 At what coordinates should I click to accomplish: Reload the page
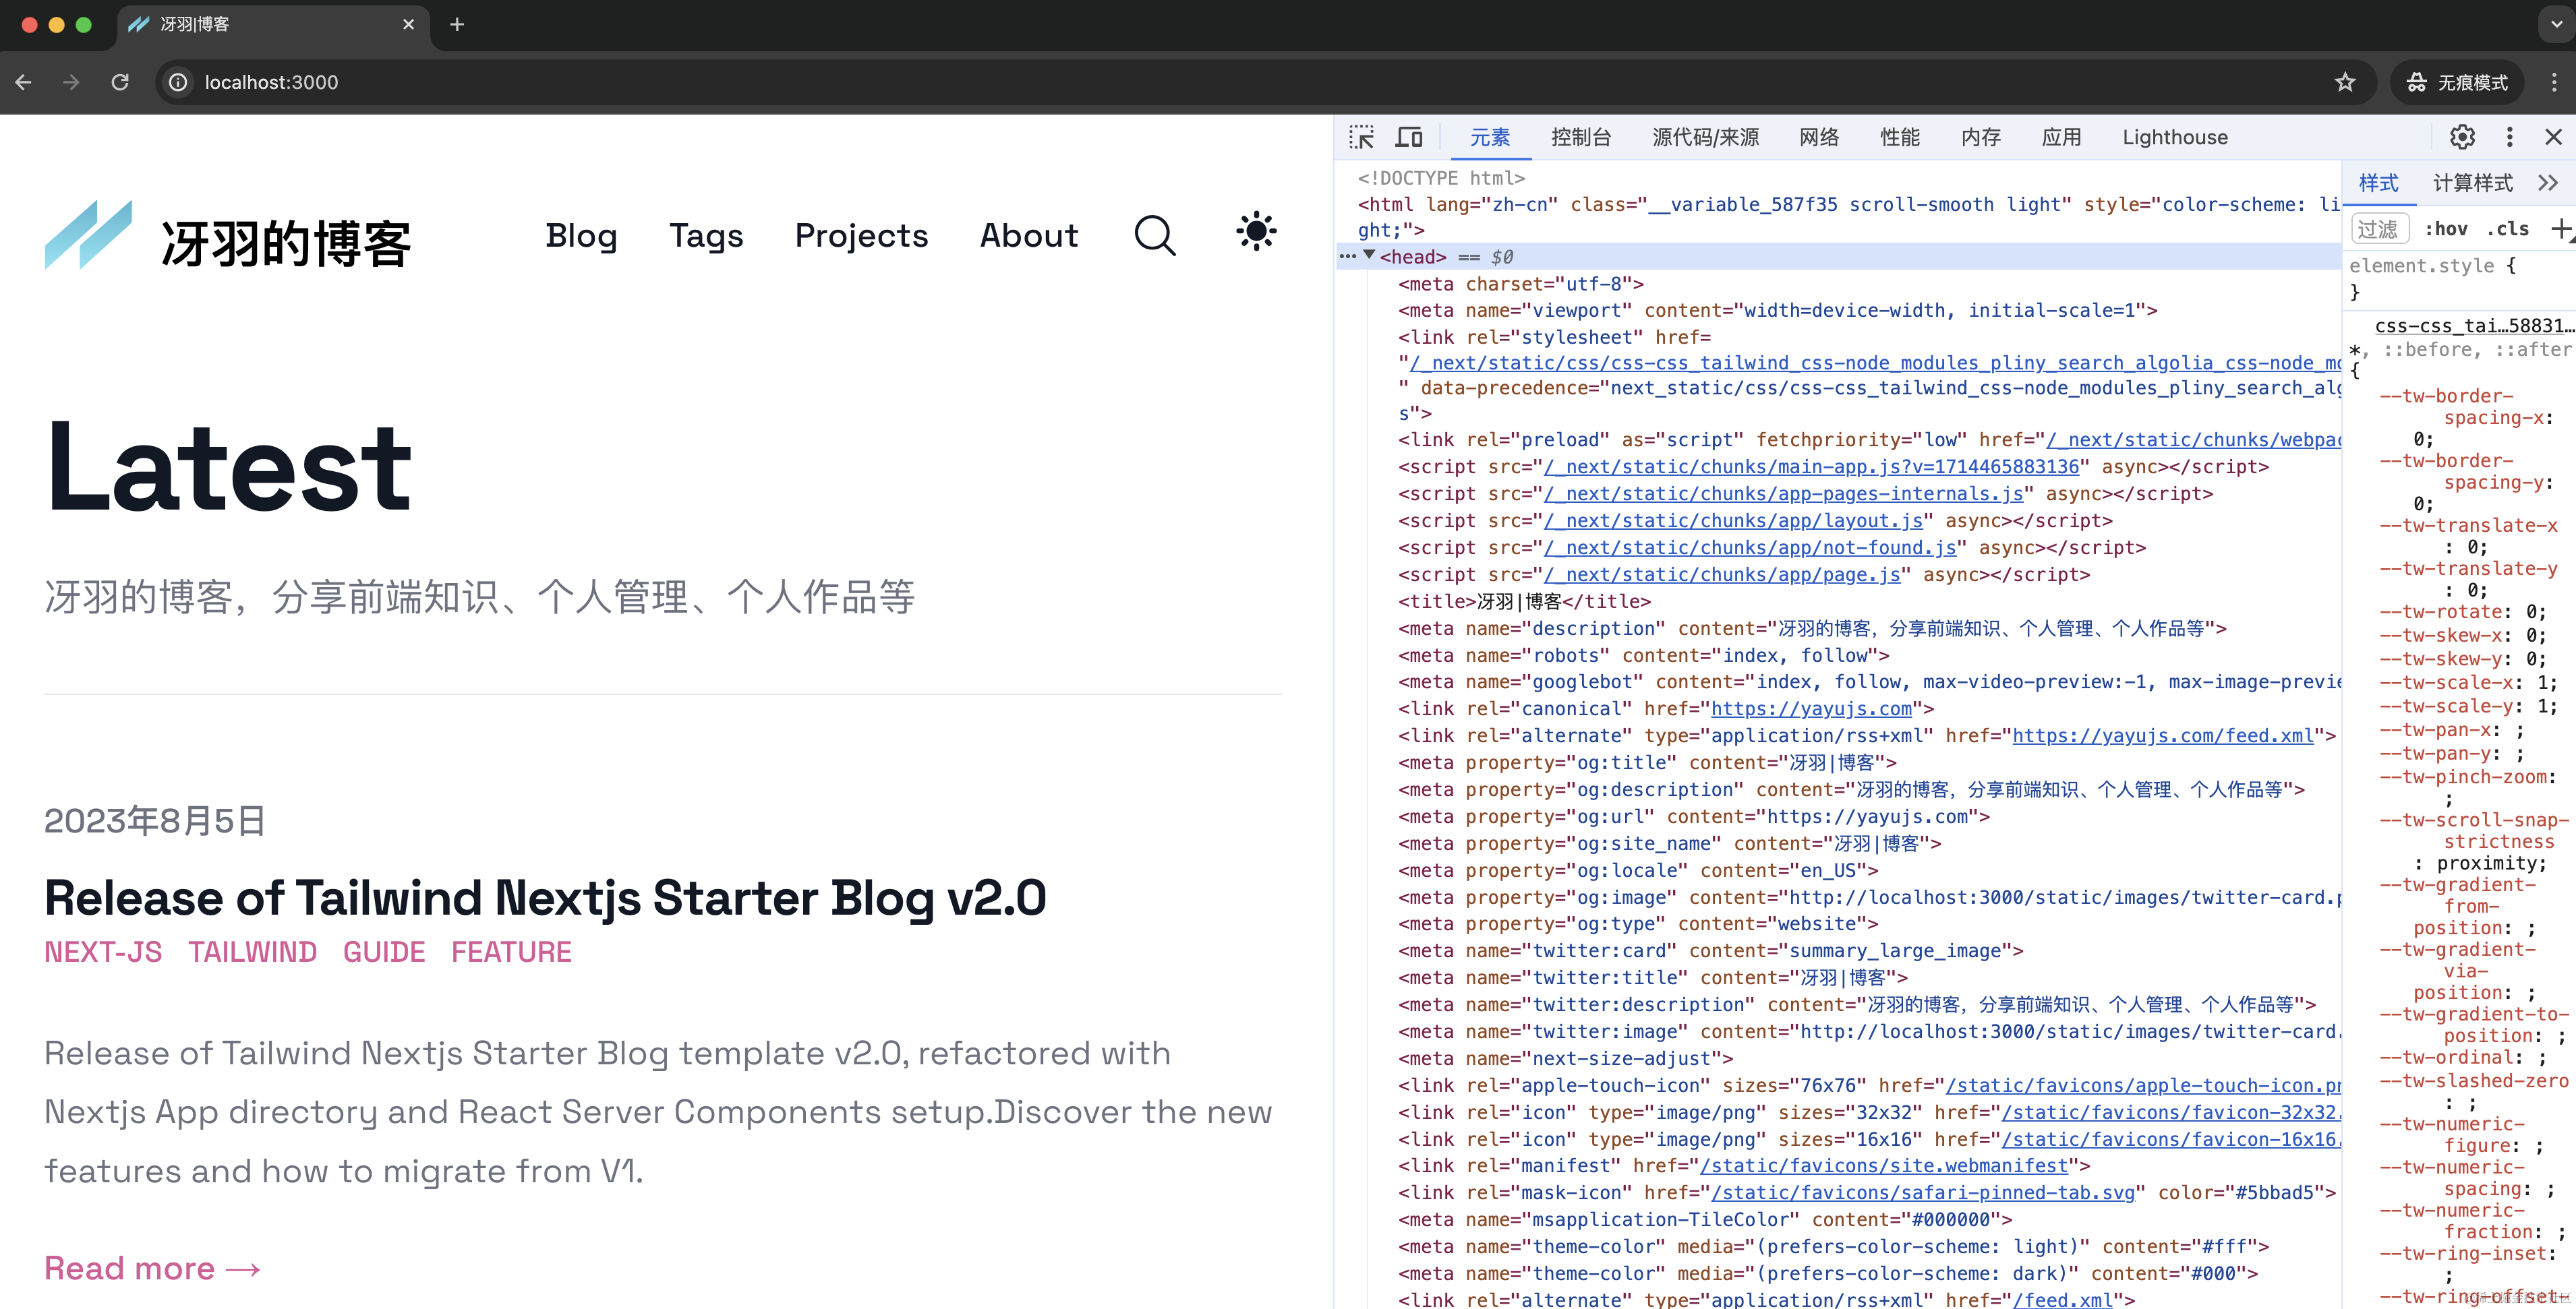tap(120, 82)
